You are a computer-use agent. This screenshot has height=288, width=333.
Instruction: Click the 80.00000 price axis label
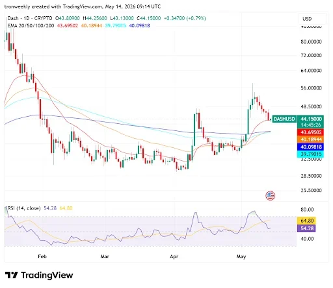pyautogui.click(x=311, y=42)
